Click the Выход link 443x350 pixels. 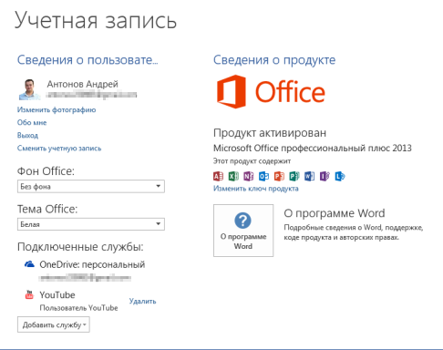click(27, 135)
